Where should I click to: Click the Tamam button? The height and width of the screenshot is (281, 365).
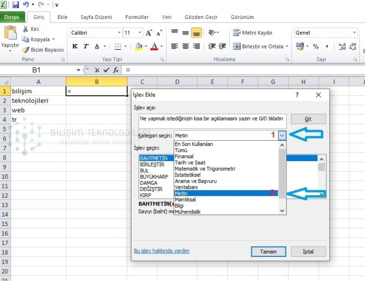[269, 252]
